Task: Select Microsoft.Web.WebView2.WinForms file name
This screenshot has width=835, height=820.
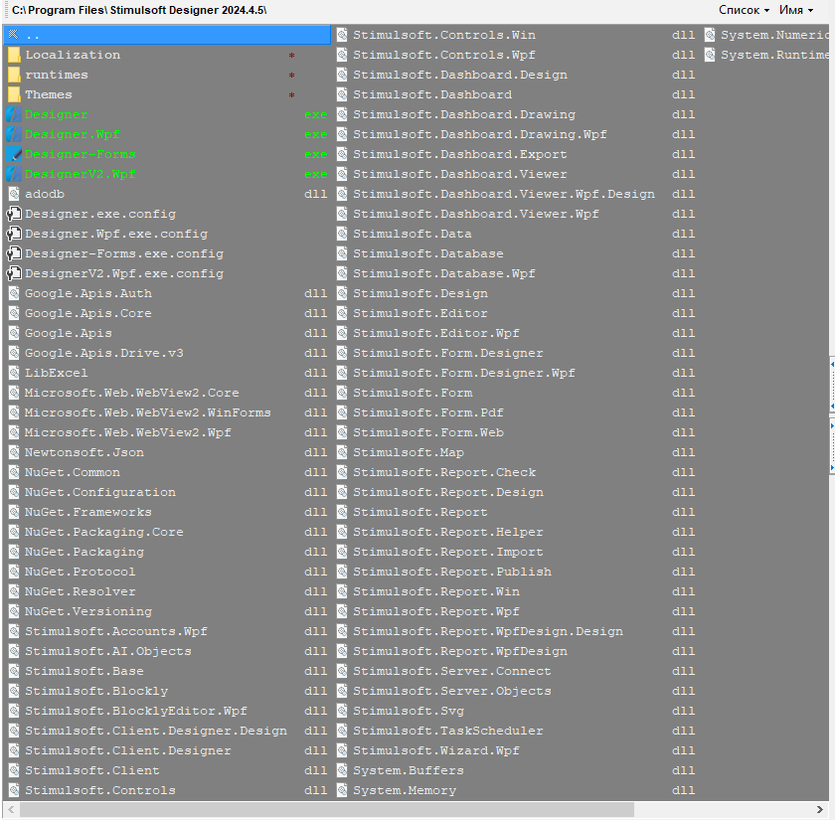Action: click(x=147, y=412)
